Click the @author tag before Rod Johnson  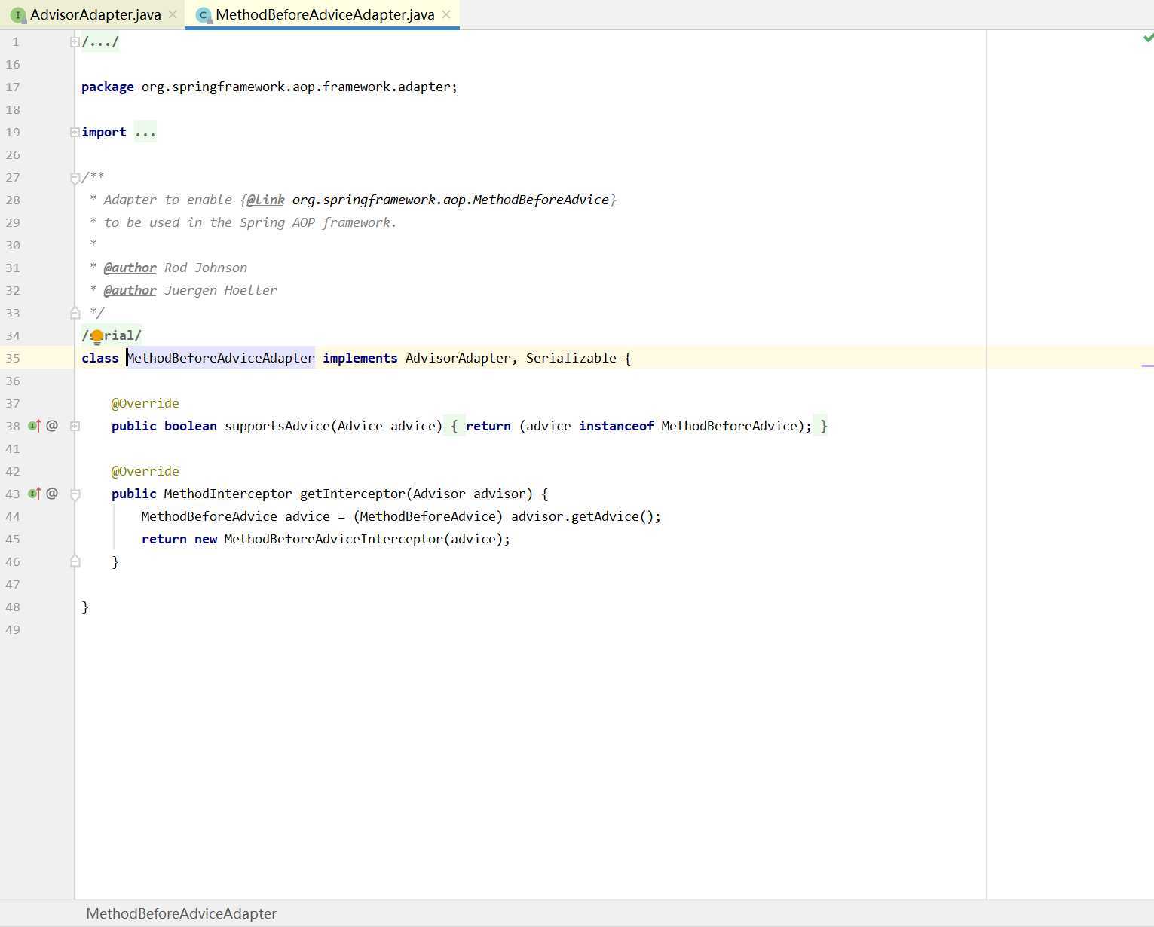[130, 268]
